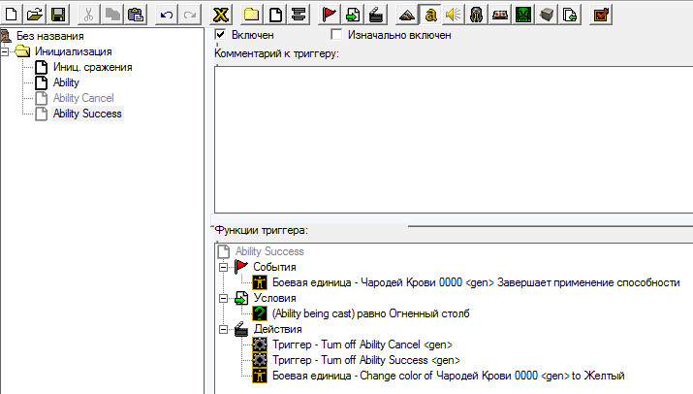Select the Действия node label
The height and width of the screenshot is (394, 693).
277,329
